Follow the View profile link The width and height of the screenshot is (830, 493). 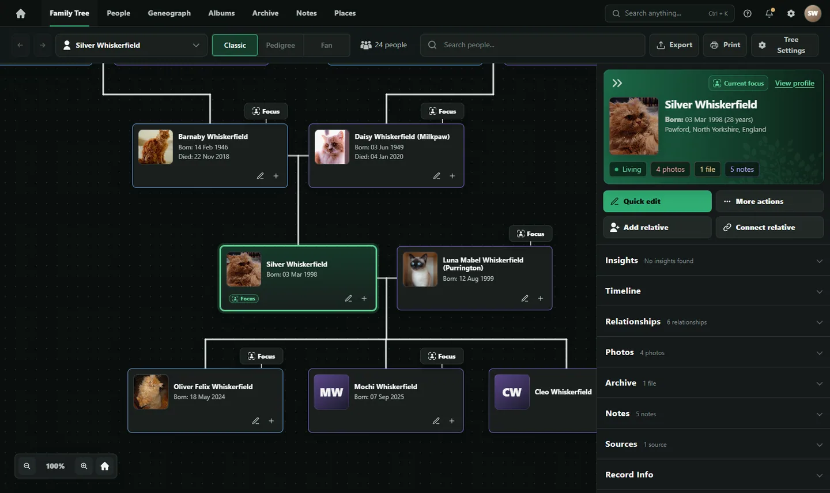pos(795,83)
